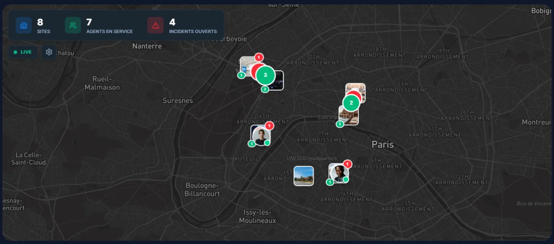The height and width of the screenshot is (244, 554).
Task: Open the dark site thumbnail beside cluster 3
Action: coord(277,81)
